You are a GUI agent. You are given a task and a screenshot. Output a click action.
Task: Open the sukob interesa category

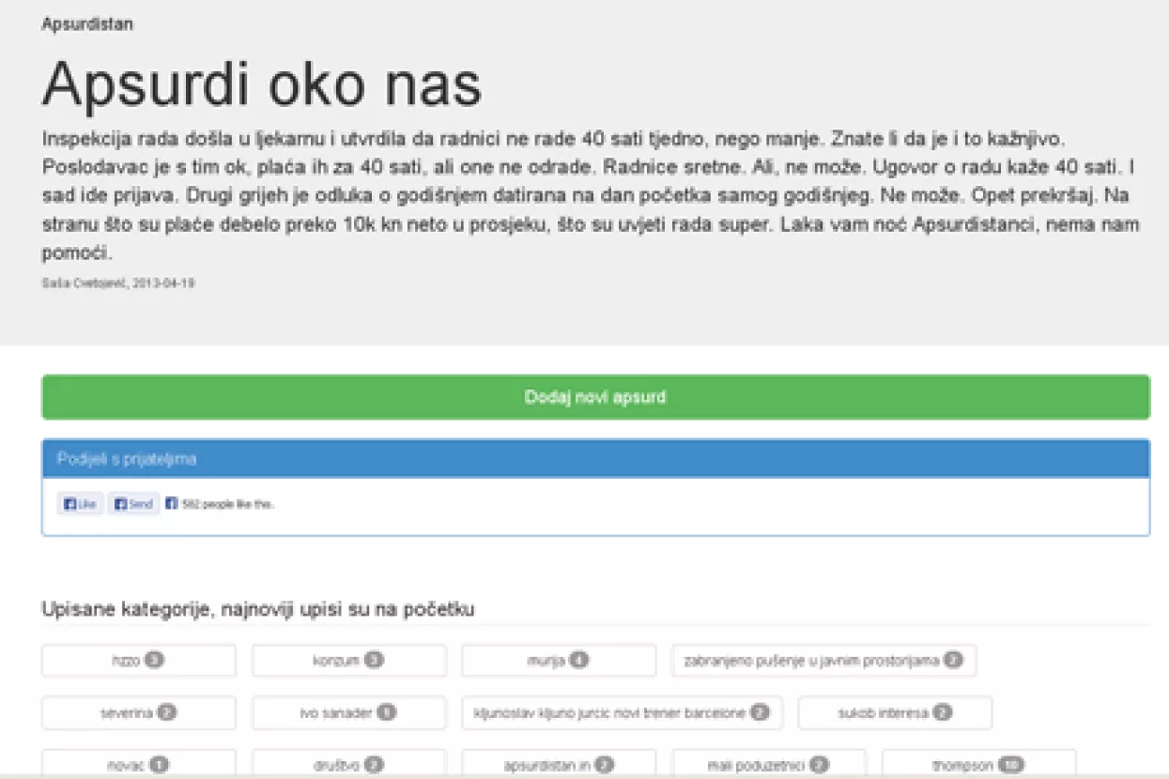tap(895, 713)
